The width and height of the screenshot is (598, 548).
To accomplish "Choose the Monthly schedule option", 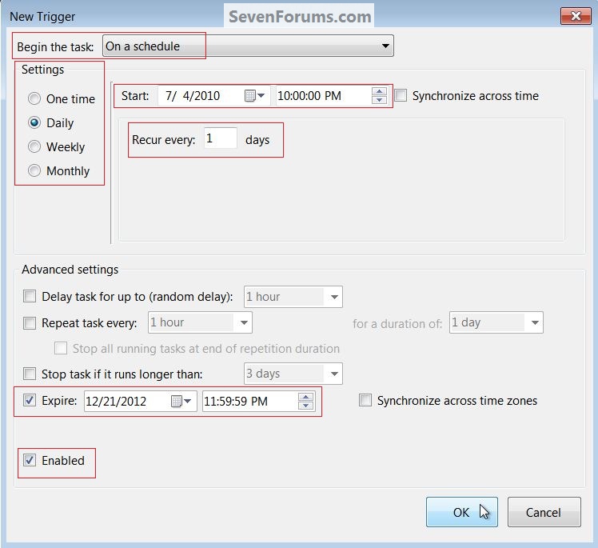I will 34,170.
